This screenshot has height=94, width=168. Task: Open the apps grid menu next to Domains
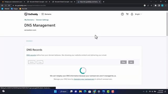tap(43, 14)
